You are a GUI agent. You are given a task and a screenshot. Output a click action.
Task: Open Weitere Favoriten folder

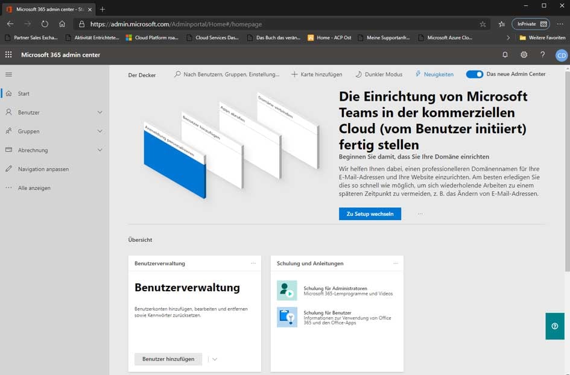pos(542,37)
